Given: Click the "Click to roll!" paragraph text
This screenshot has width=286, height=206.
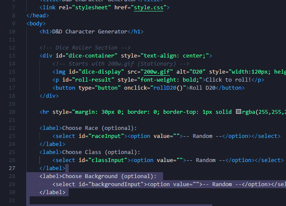Looking at the screenshot, I should 232,80.
